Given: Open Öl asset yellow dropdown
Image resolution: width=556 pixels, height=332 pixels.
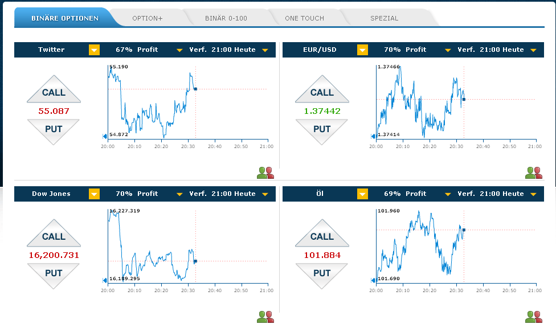Looking at the screenshot, I should pos(362,194).
